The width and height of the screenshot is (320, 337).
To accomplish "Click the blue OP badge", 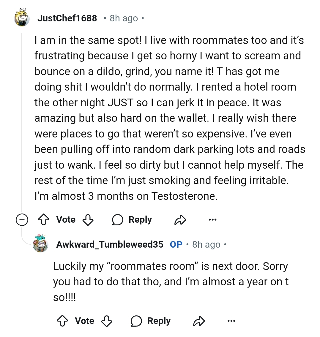I will click(176, 244).
